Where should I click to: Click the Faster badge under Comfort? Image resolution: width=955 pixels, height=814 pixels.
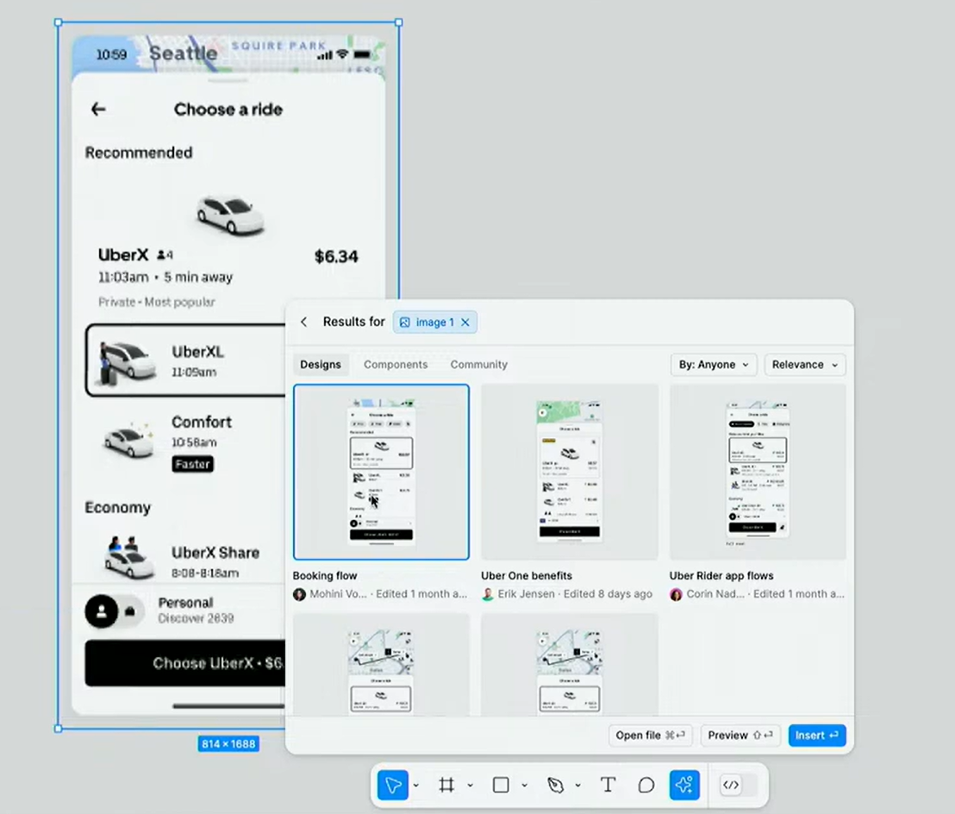pyautogui.click(x=192, y=464)
